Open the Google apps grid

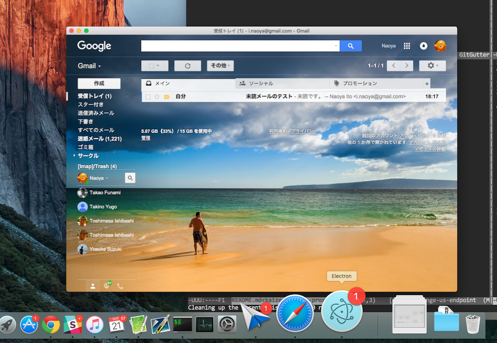(407, 46)
